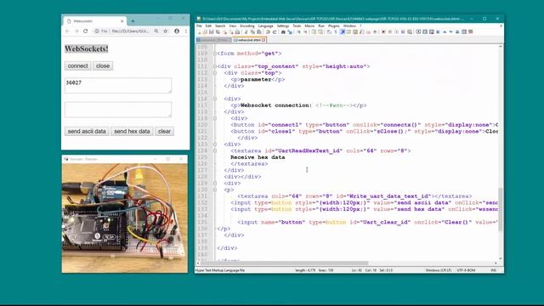
Task: Click 'UTF-8-BOM' in the Notepad++ status bar
Action: 466,270
